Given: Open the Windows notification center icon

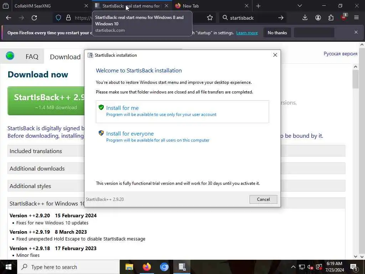Looking at the screenshot, I should click(x=354, y=267).
